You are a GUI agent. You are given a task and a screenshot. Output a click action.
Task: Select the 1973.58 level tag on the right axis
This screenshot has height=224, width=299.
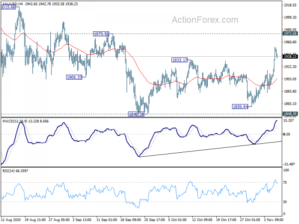click(x=290, y=34)
